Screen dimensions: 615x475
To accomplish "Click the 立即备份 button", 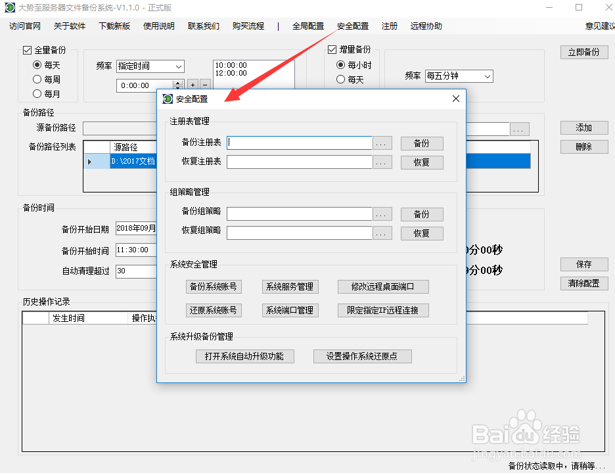I will (x=584, y=52).
